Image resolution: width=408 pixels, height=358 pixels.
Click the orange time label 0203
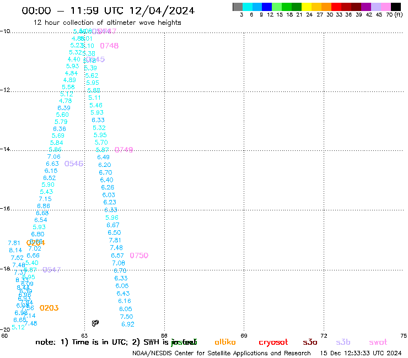(49, 308)
